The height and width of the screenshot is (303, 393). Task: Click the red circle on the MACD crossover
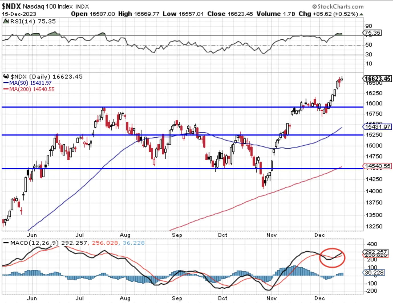[x=332, y=258]
